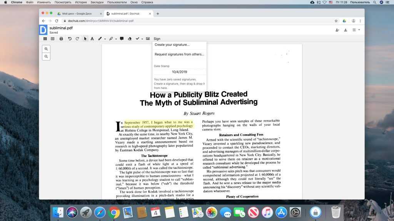Download the document using the download icon

click(x=346, y=30)
